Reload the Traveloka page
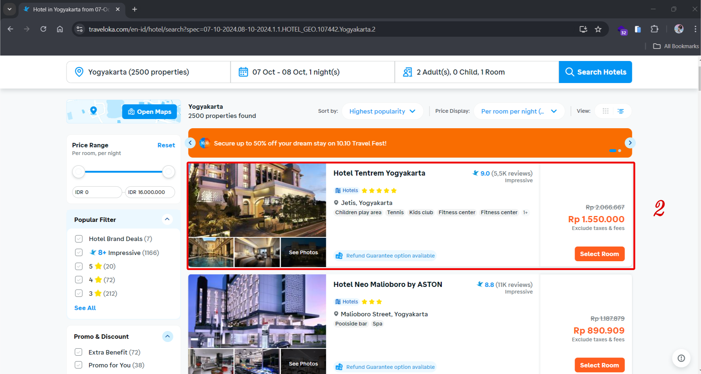The image size is (701, 374). tap(43, 29)
